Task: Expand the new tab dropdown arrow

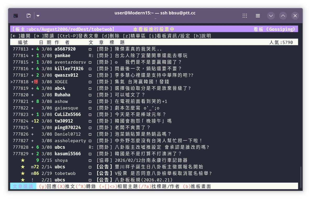Action: pos(38,16)
